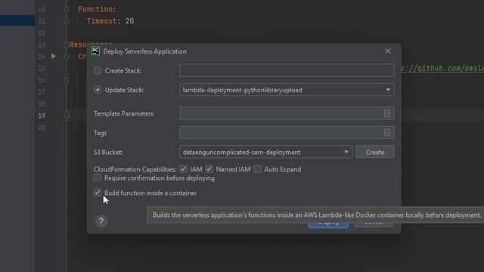
Task: Click the github.com link in editor
Action: [442, 68]
